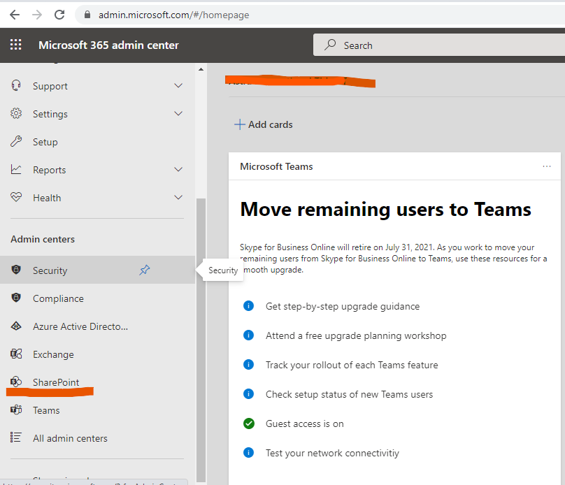The width and height of the screenshot is (565, 485).
Task: Click the Reports chart icon
Action: 16,169
